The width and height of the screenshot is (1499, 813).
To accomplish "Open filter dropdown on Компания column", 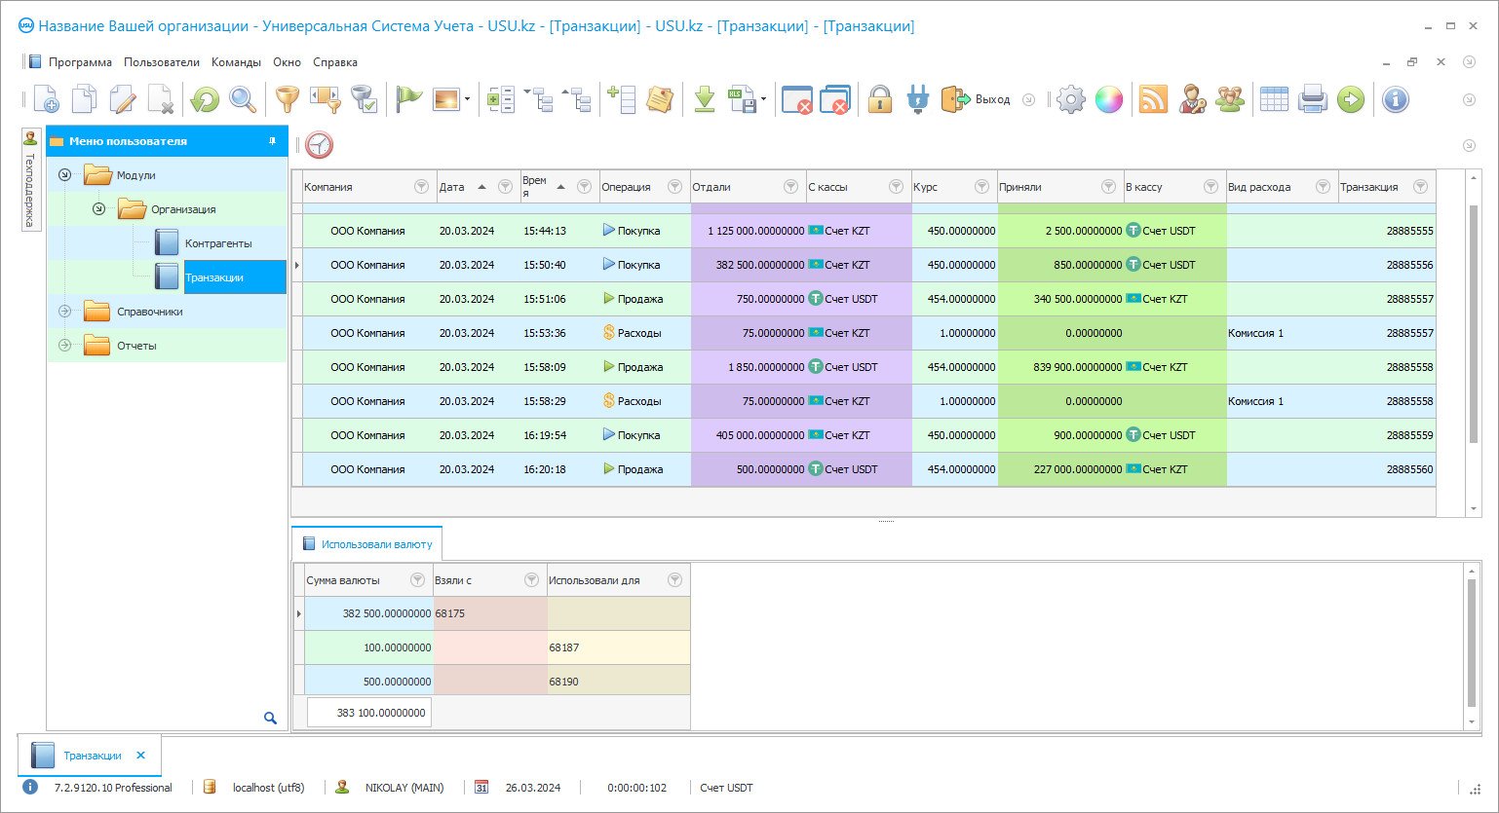I will (x=421, y=187).
